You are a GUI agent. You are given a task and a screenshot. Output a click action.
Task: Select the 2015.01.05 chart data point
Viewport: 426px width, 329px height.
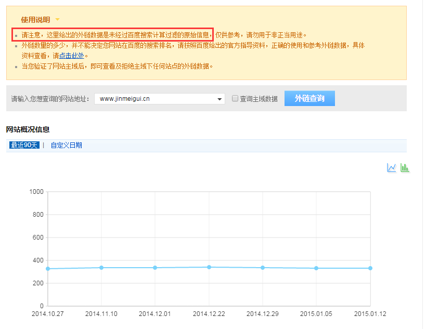tap(316, 268)
